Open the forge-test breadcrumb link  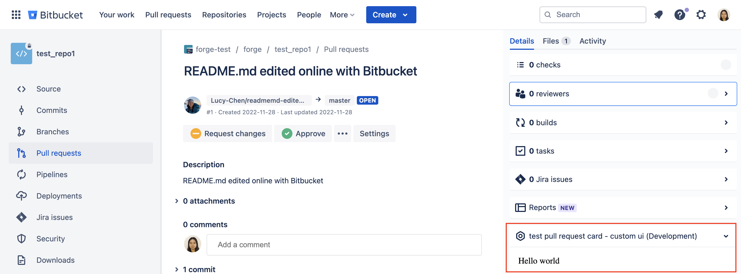(x=213, y=49)
